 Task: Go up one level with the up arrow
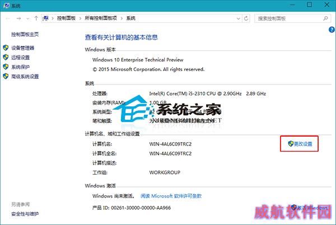coord(36,18)
